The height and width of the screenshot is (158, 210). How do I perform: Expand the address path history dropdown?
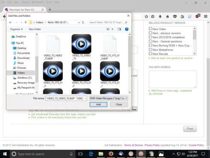[79, 22]
